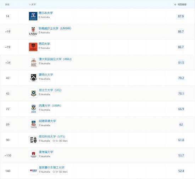This screenshot has height=179, width=195.
Task: Click the 5+ QS Stars badge for RMIT
Action: (60, 172)
